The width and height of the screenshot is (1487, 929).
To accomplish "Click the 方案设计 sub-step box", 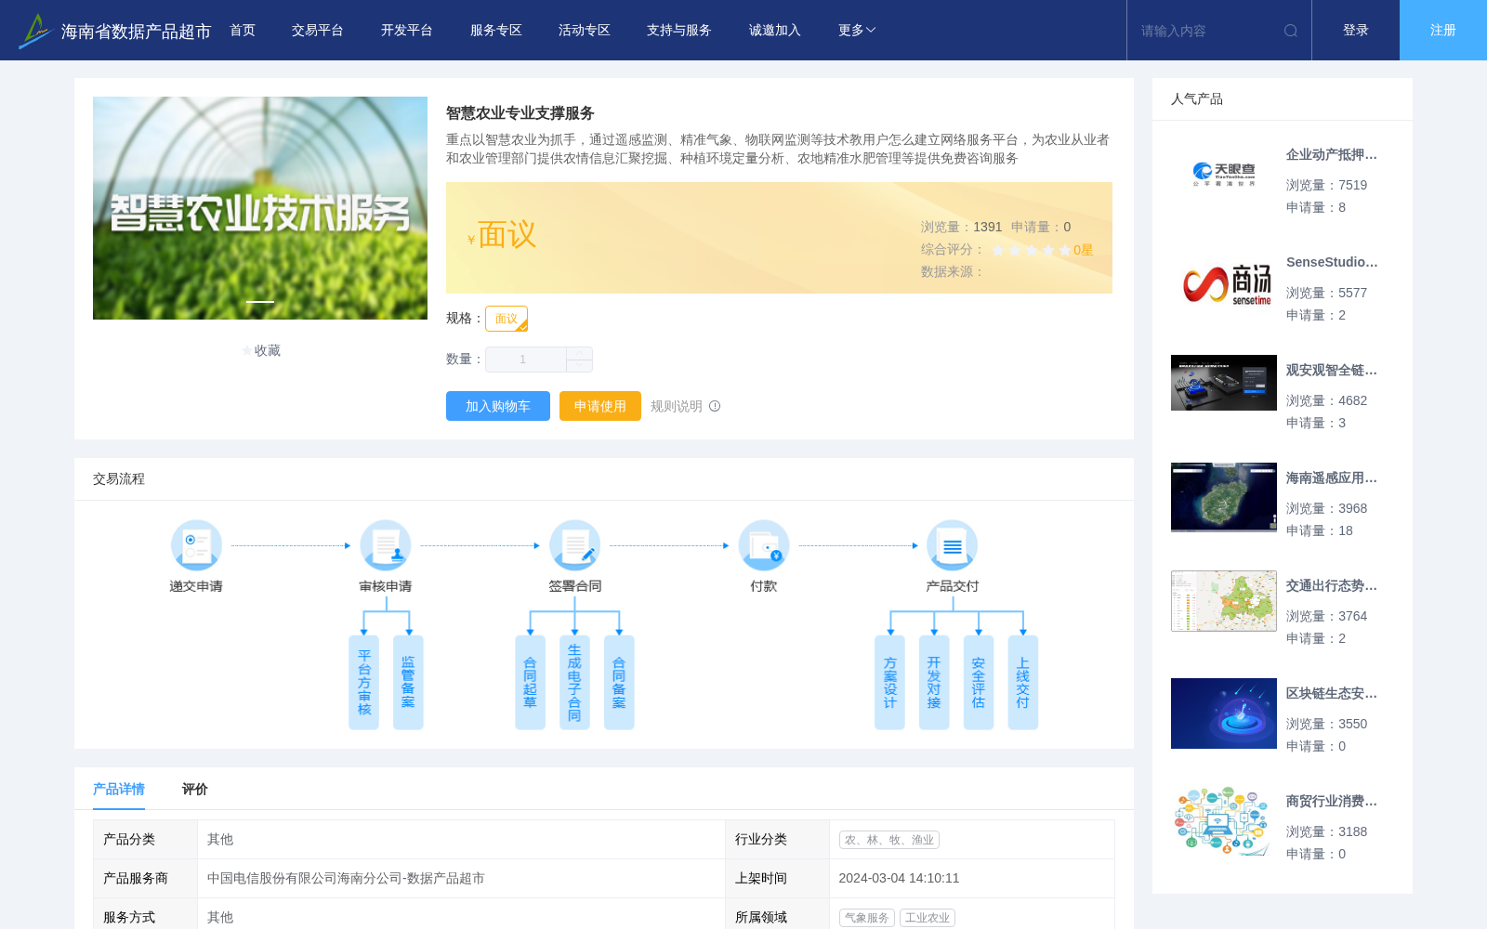I will [x=889, y=683].
